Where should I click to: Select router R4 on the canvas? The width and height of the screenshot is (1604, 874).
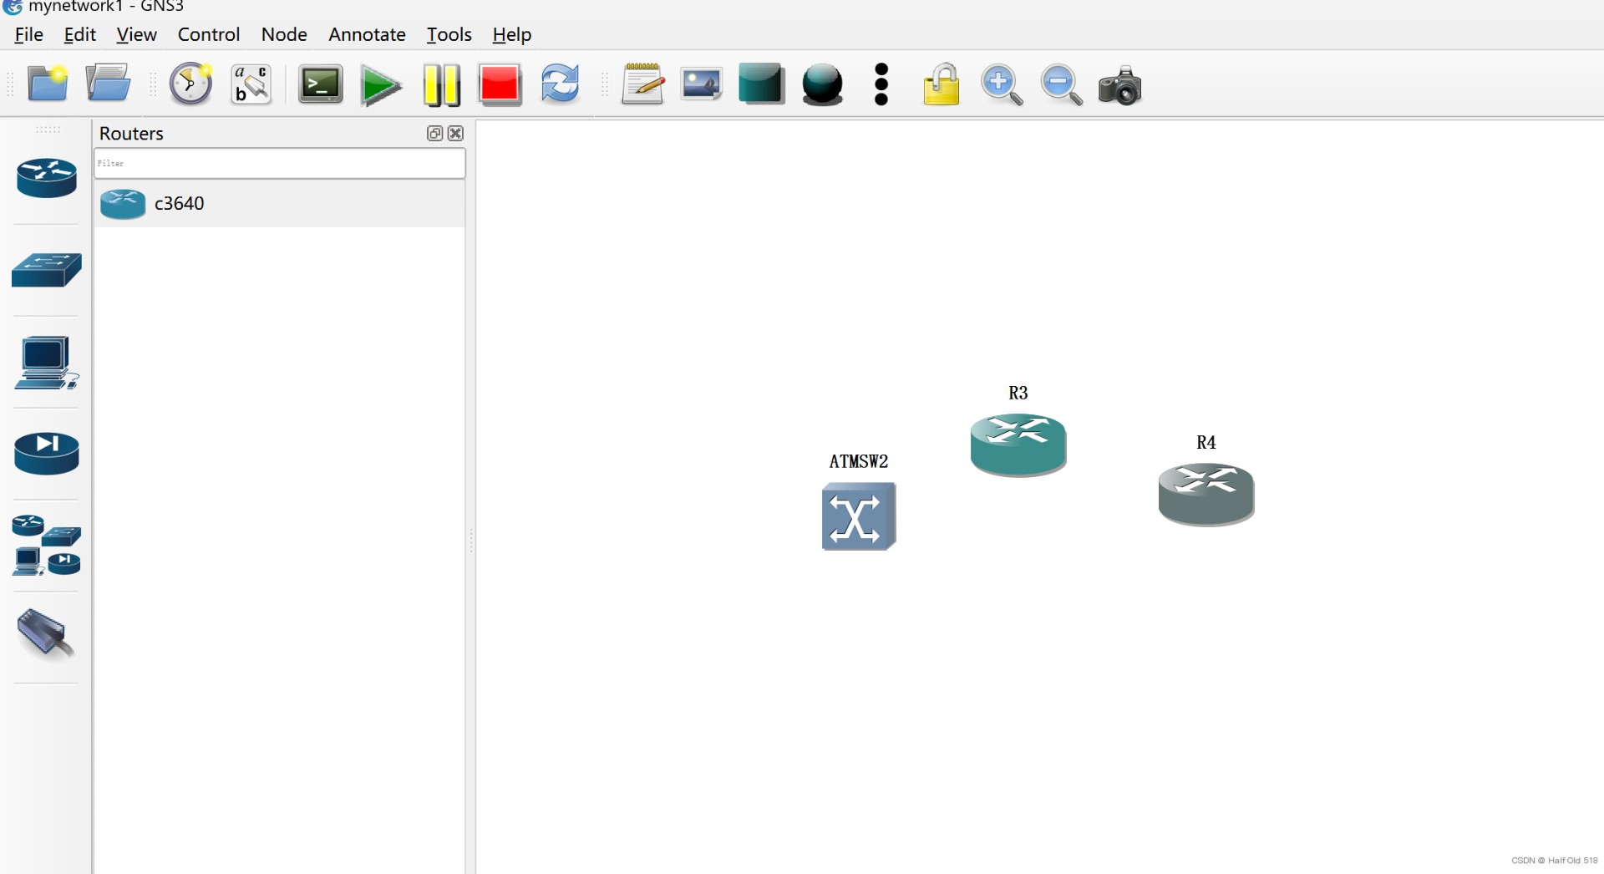[1206, 494]
